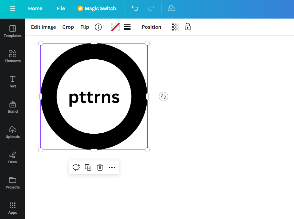This screenshot has height=219, width=294.
Task: Select the pttrns logo image
Action: (x=94, y=97)
